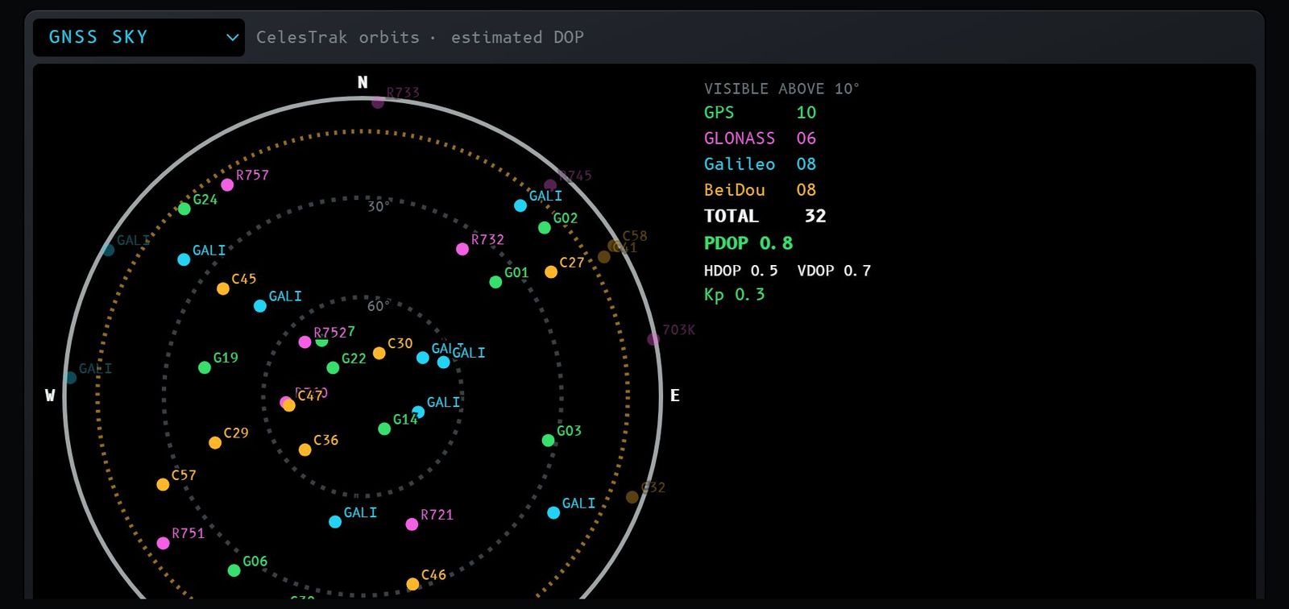Image resolution: width=1289 pixels, height=609 pixels.
Task: Click the Galileo 08 count row
Action: [x=760, y=164]
